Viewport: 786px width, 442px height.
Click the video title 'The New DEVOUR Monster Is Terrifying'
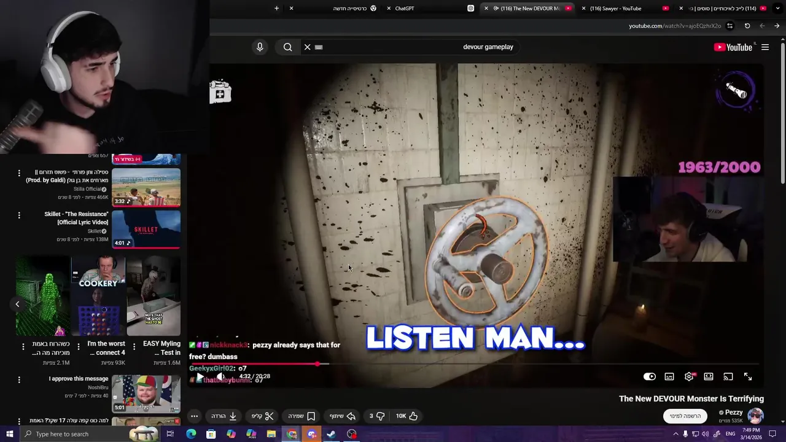[x=691, y=398]
